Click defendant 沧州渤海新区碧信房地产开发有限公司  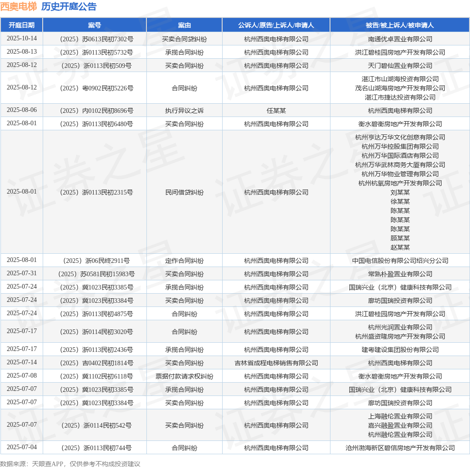point(400,448)
